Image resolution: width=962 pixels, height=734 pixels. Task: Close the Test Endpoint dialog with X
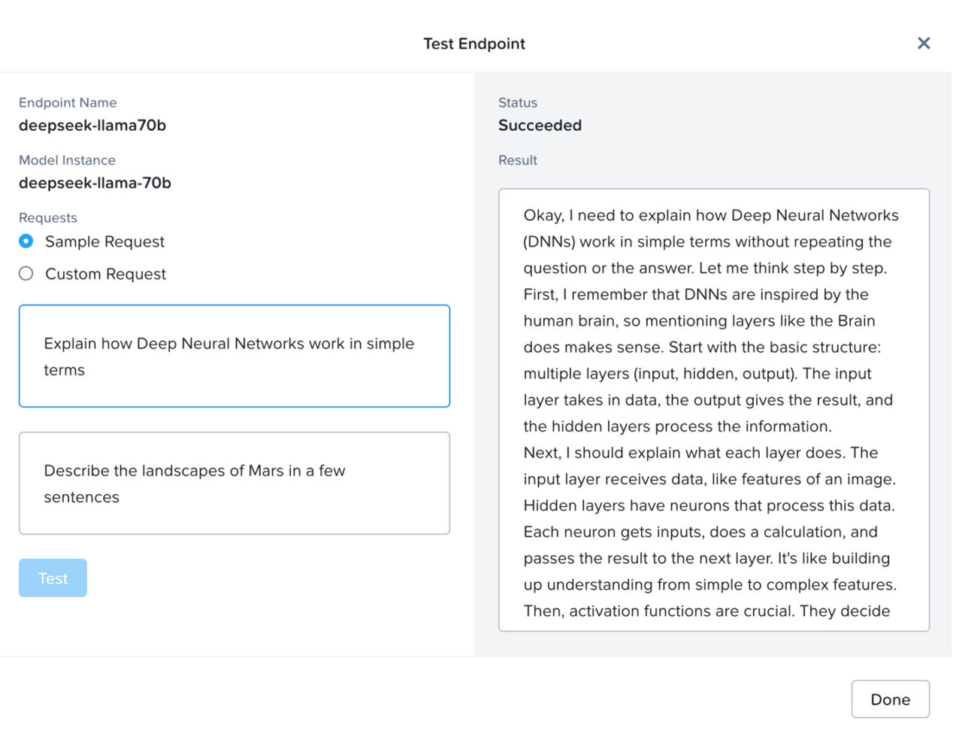924,44
